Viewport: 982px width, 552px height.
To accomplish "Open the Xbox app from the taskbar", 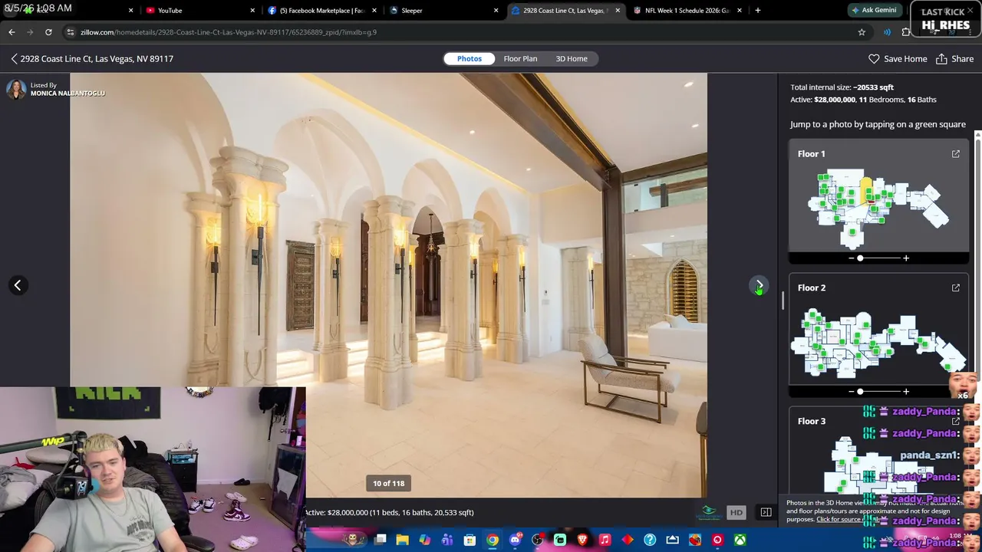I will pyautogui.click(x=740, y=540).
